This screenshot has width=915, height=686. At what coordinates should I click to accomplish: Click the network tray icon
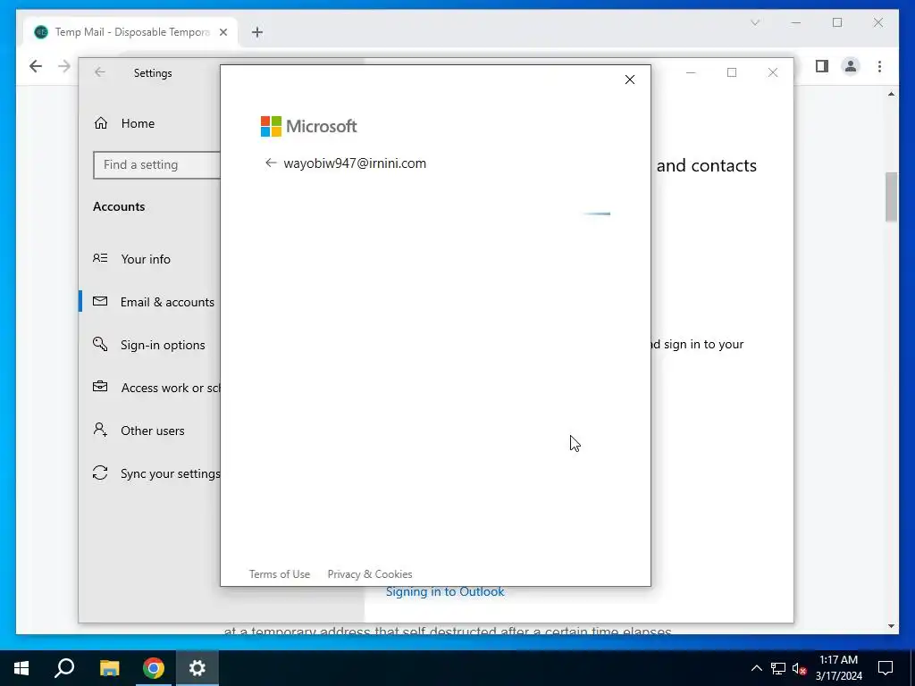(x=778, y=668)
